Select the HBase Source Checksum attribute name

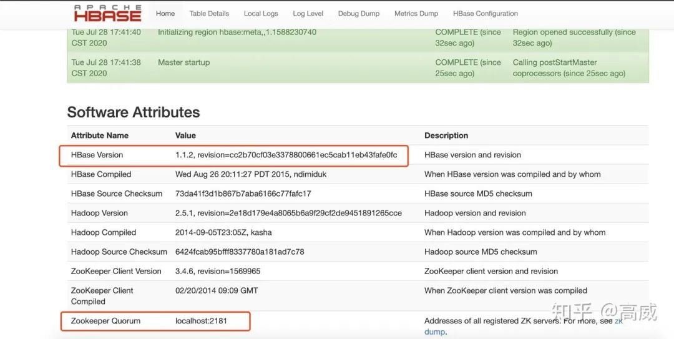(x=117, y=194)
